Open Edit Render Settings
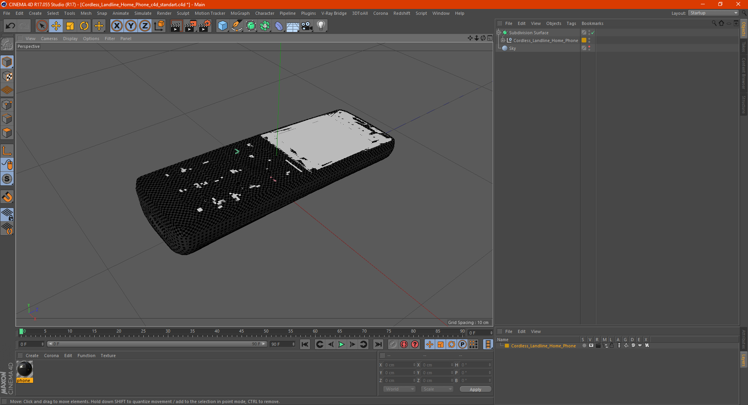This screenshot has width=748, height=405. 205,26
